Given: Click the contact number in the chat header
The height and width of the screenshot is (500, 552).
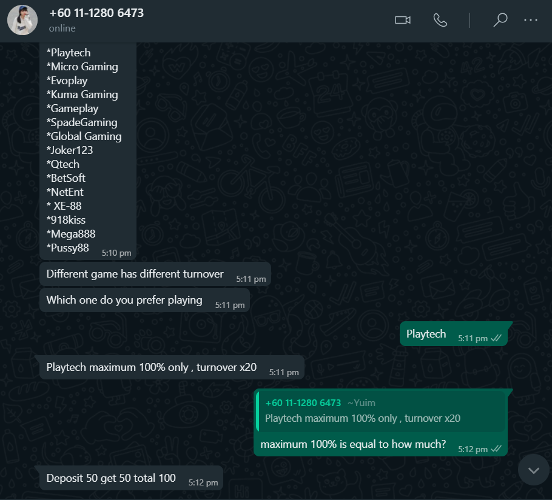Looking at the screenshot, I should pyautogui.click(x=96, y=13).
